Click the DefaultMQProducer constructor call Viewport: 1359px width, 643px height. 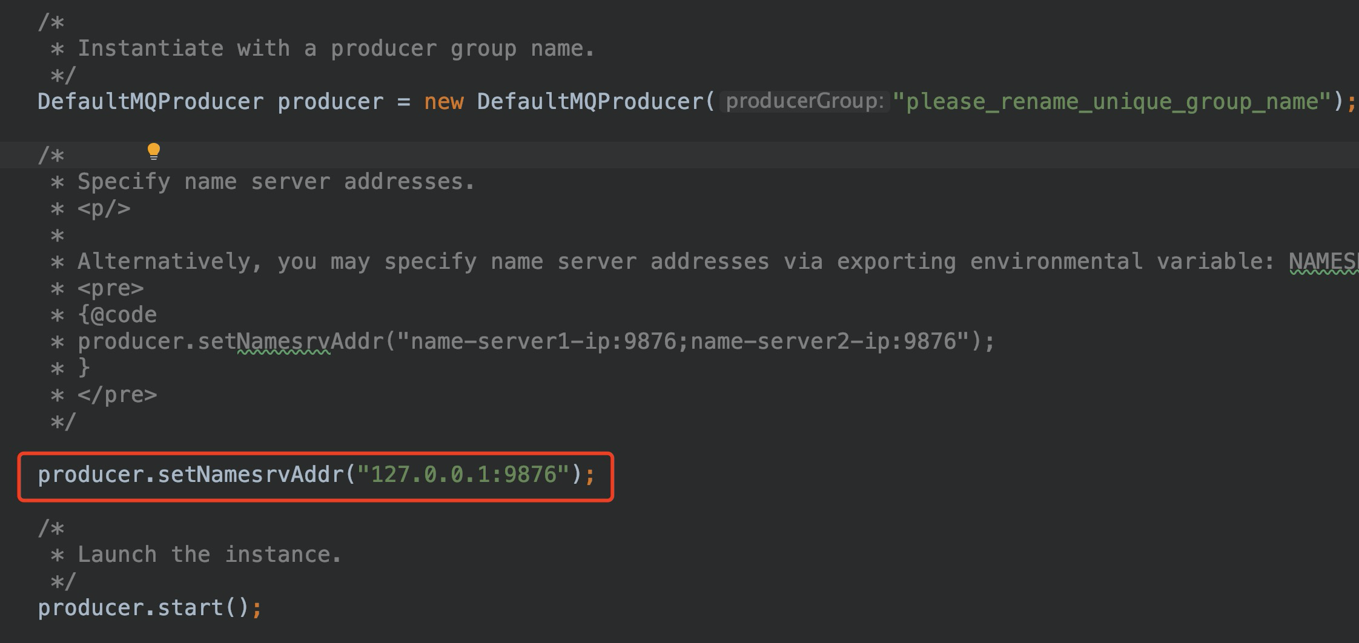590,102
